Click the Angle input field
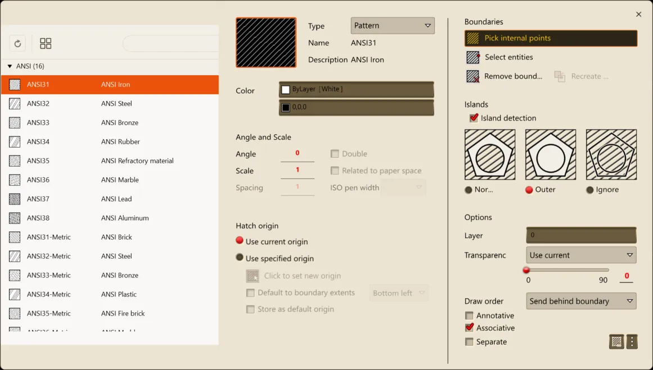Viewport: 653px width, 370px height. [298, 153]
